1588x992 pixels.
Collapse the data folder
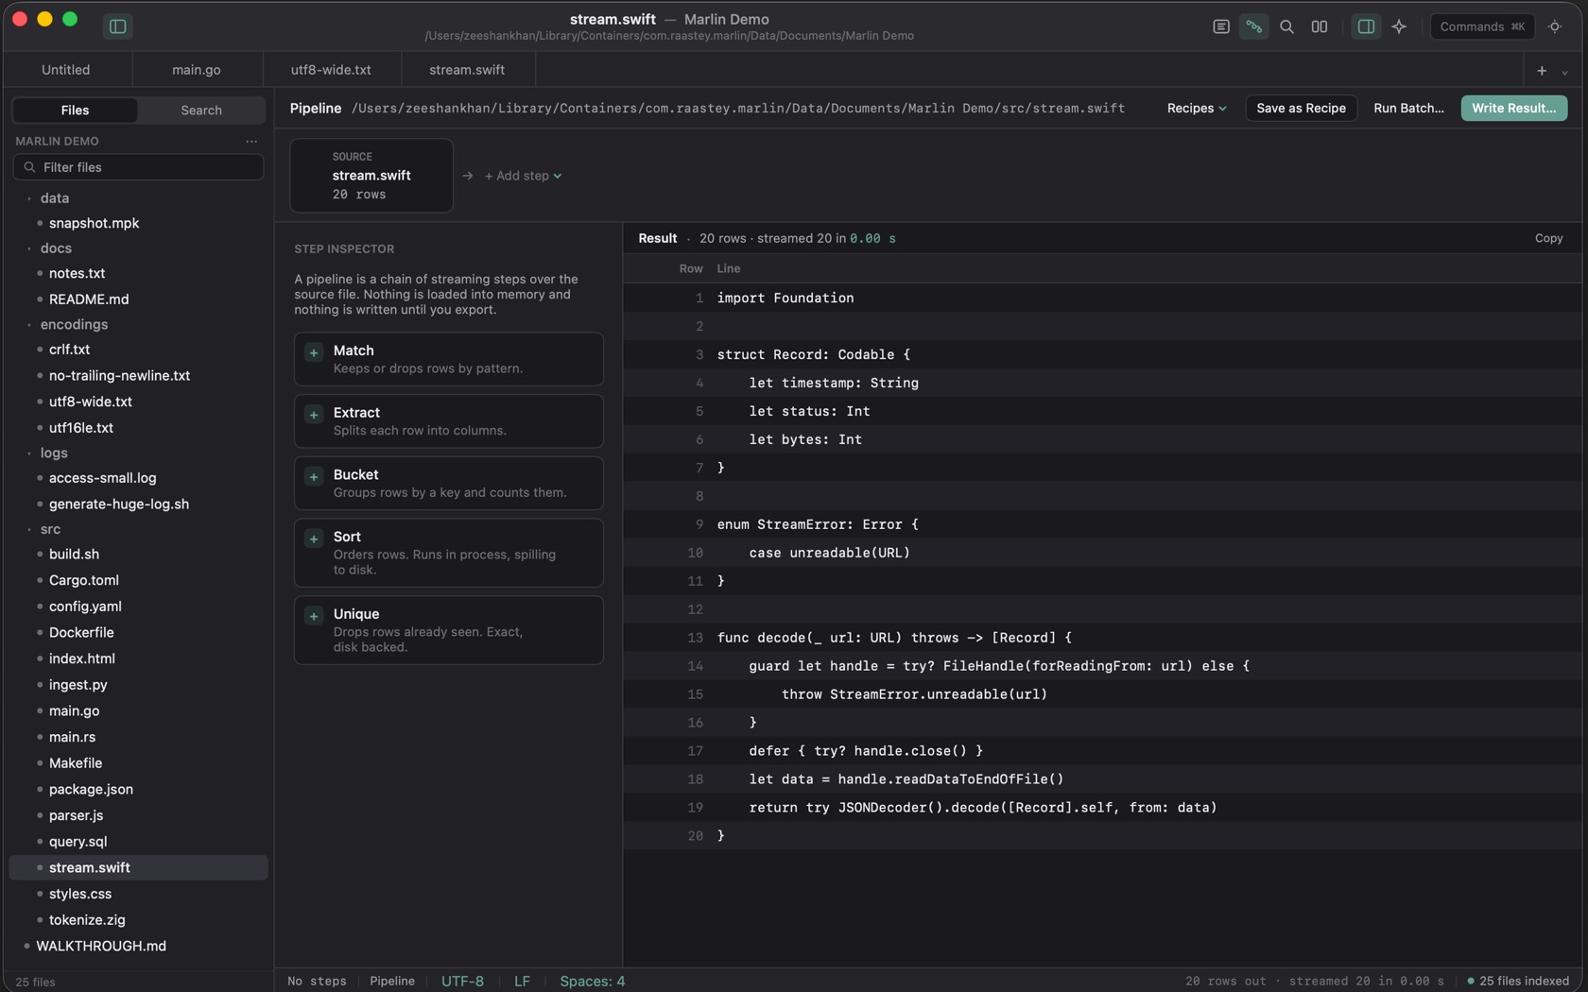click(x=29, y=198)
